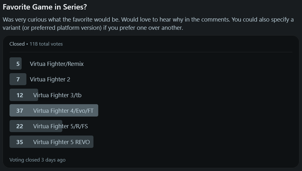
Task: Click the vote count 5 for Remix
Action: point(18,64)
